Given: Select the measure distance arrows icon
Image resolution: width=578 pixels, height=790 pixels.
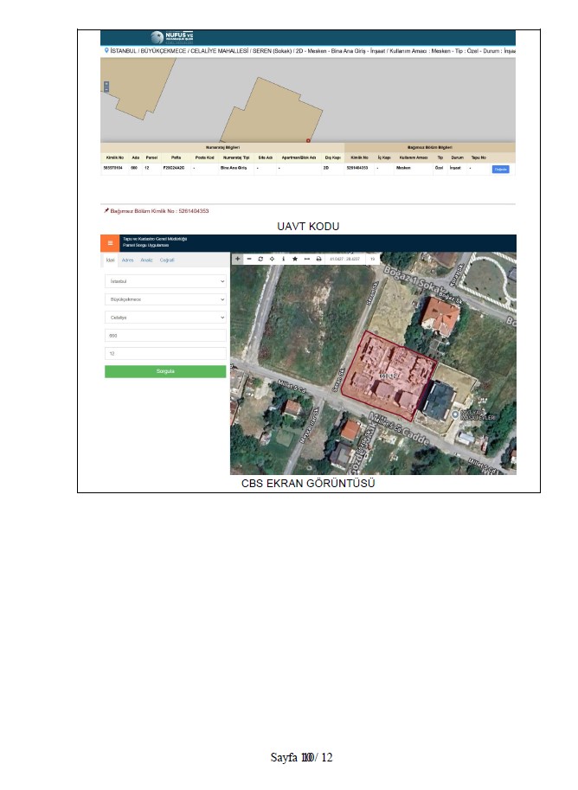Looking at the screenshot, I should [x=306, y=259].
